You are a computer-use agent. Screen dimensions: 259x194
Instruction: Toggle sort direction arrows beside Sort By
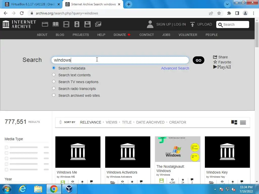pos(60,122)
